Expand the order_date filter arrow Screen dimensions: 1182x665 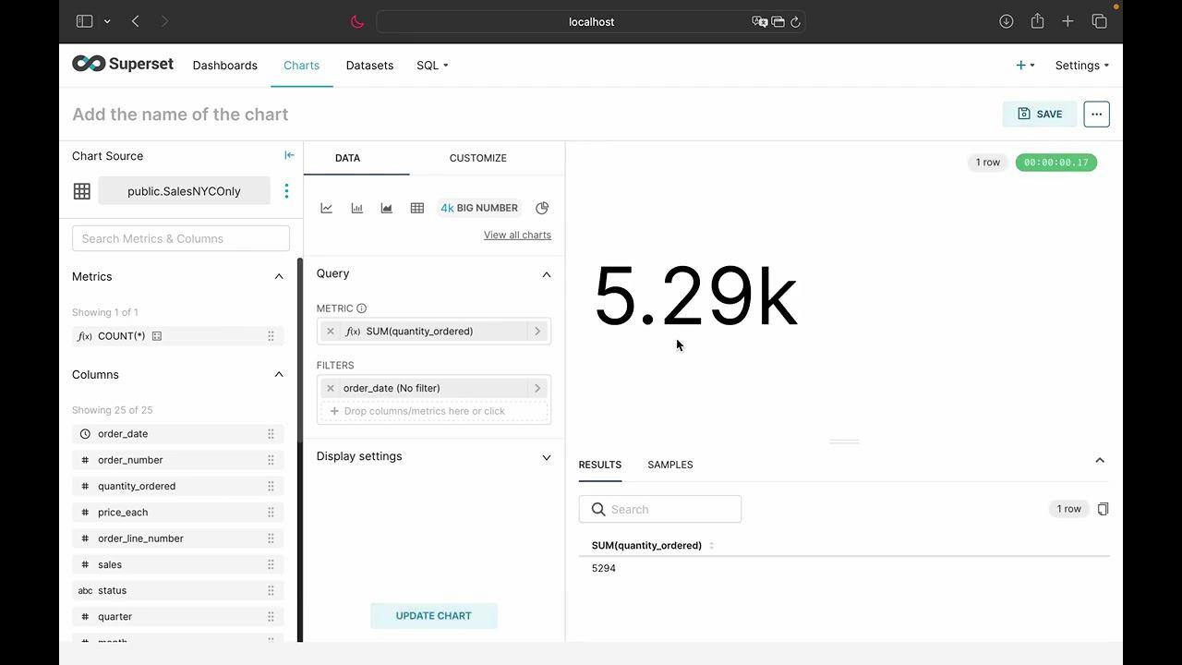pyautogui.click(x=537, y=388)
